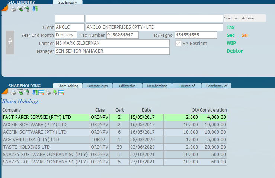The width and height of the screenshot is (275, 178).
Task: Click the last window icon in Shareholding toolbar
Action: 61,92
